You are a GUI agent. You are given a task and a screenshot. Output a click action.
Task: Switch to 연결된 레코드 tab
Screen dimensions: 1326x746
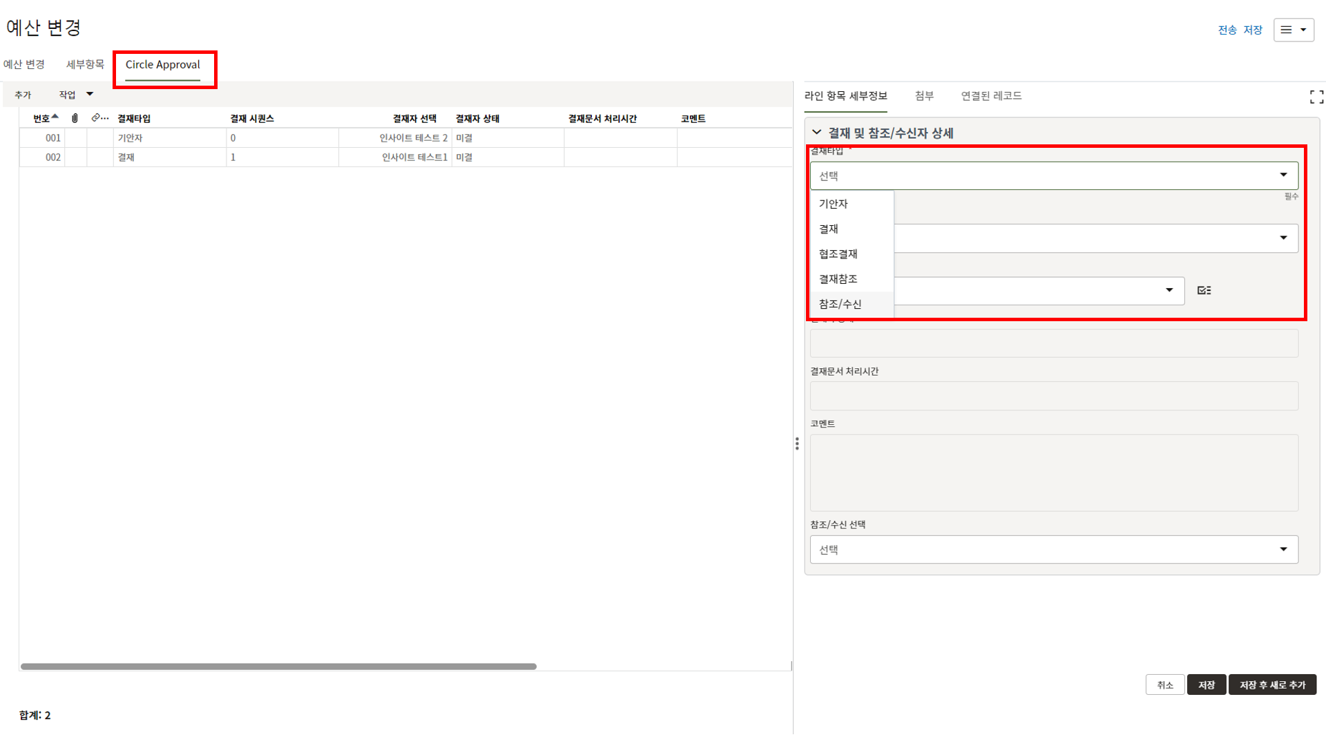(991, 96)
